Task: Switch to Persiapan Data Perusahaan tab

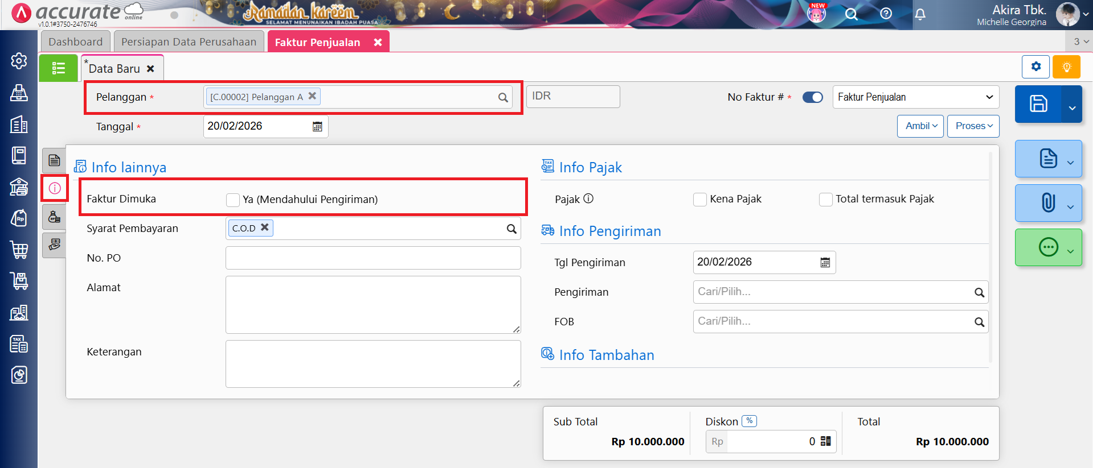Action: click(189, 42)
